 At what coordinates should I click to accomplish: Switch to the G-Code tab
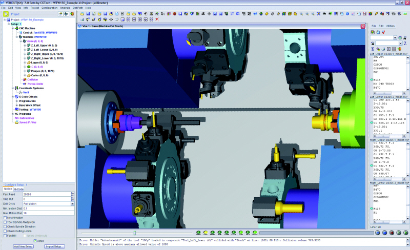click(x=19, y=189)
